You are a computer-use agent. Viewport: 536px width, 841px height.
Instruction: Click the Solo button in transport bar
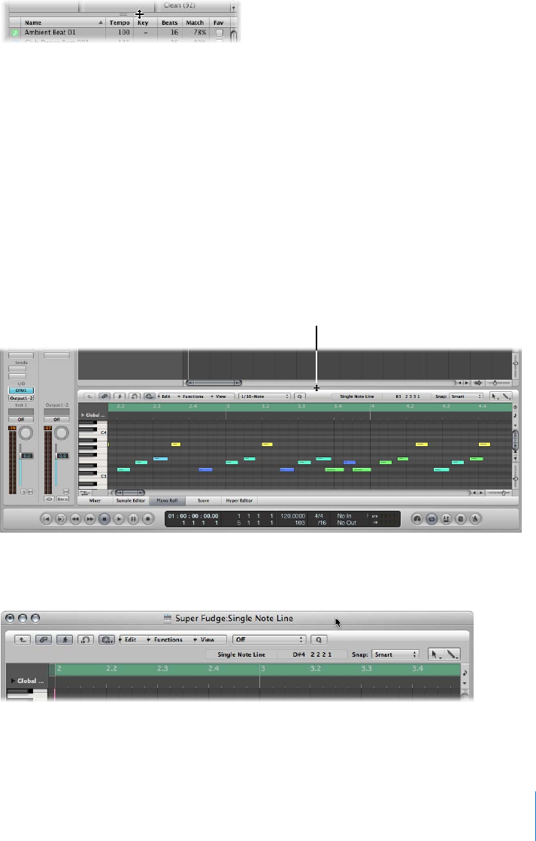pyautogui.click(x=460, y=518)
